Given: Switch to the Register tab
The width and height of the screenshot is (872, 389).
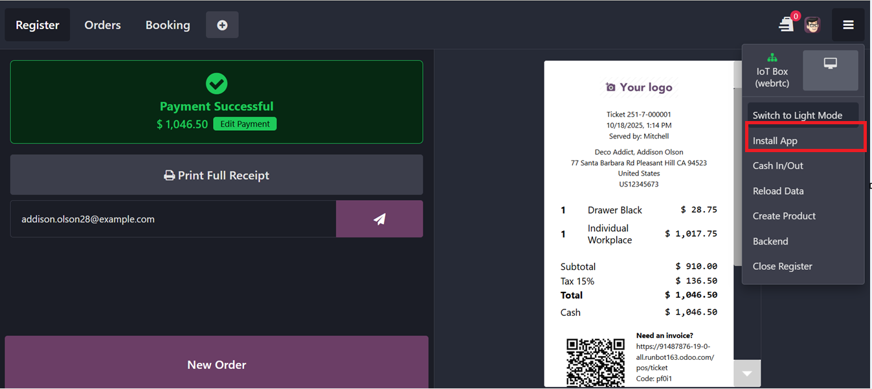Looking at the screenshot, I should pyautogui.click(x=38, y=25).
